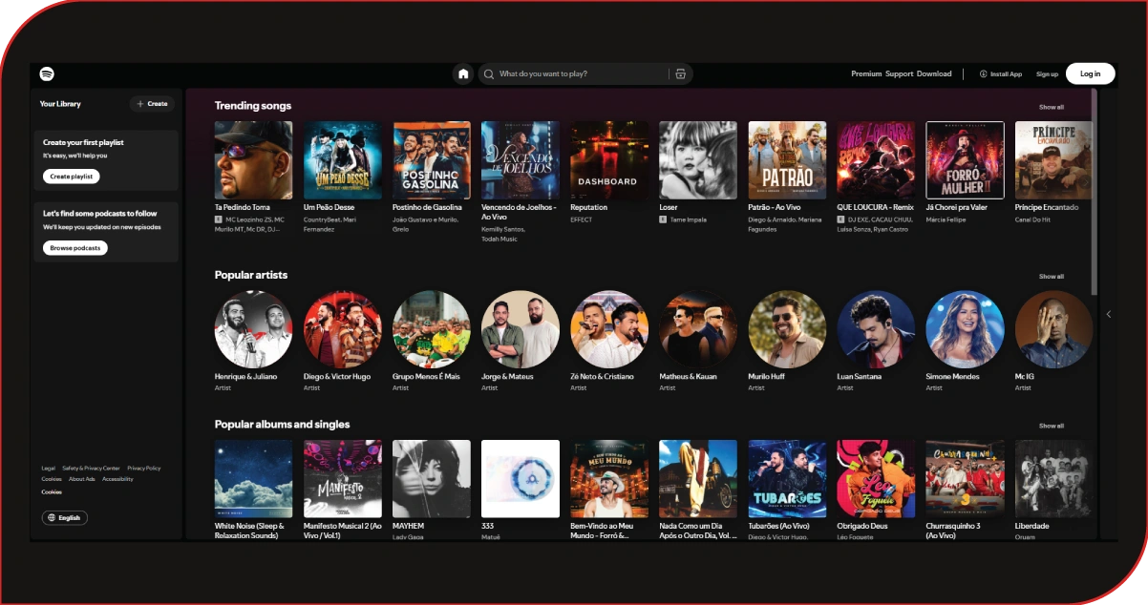Open the Loser song cover
The image size is (1148, 605).
tap(698, 160)
